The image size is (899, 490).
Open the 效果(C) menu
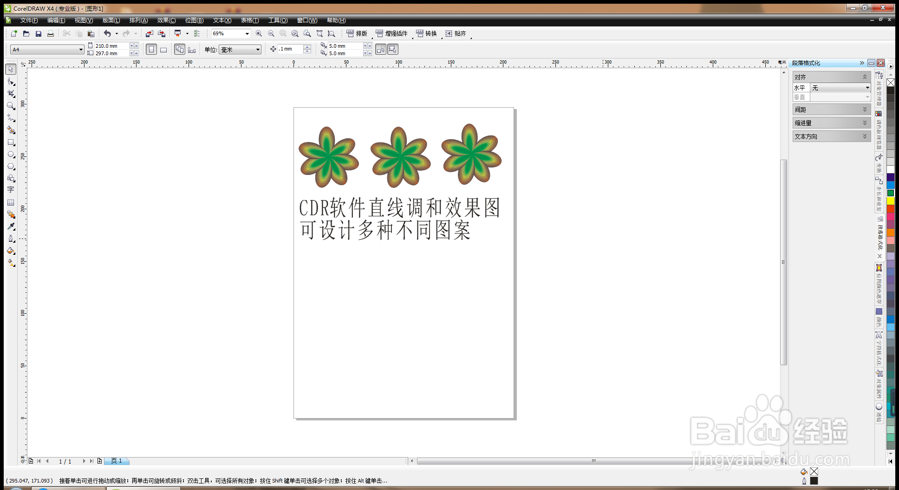pyautogui.click(x=166, y=20)
